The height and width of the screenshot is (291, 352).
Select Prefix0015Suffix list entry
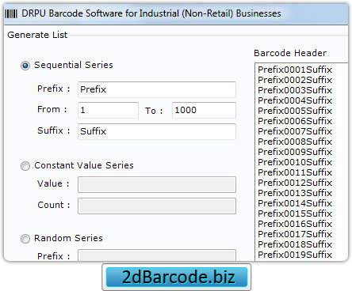[295, 214]
